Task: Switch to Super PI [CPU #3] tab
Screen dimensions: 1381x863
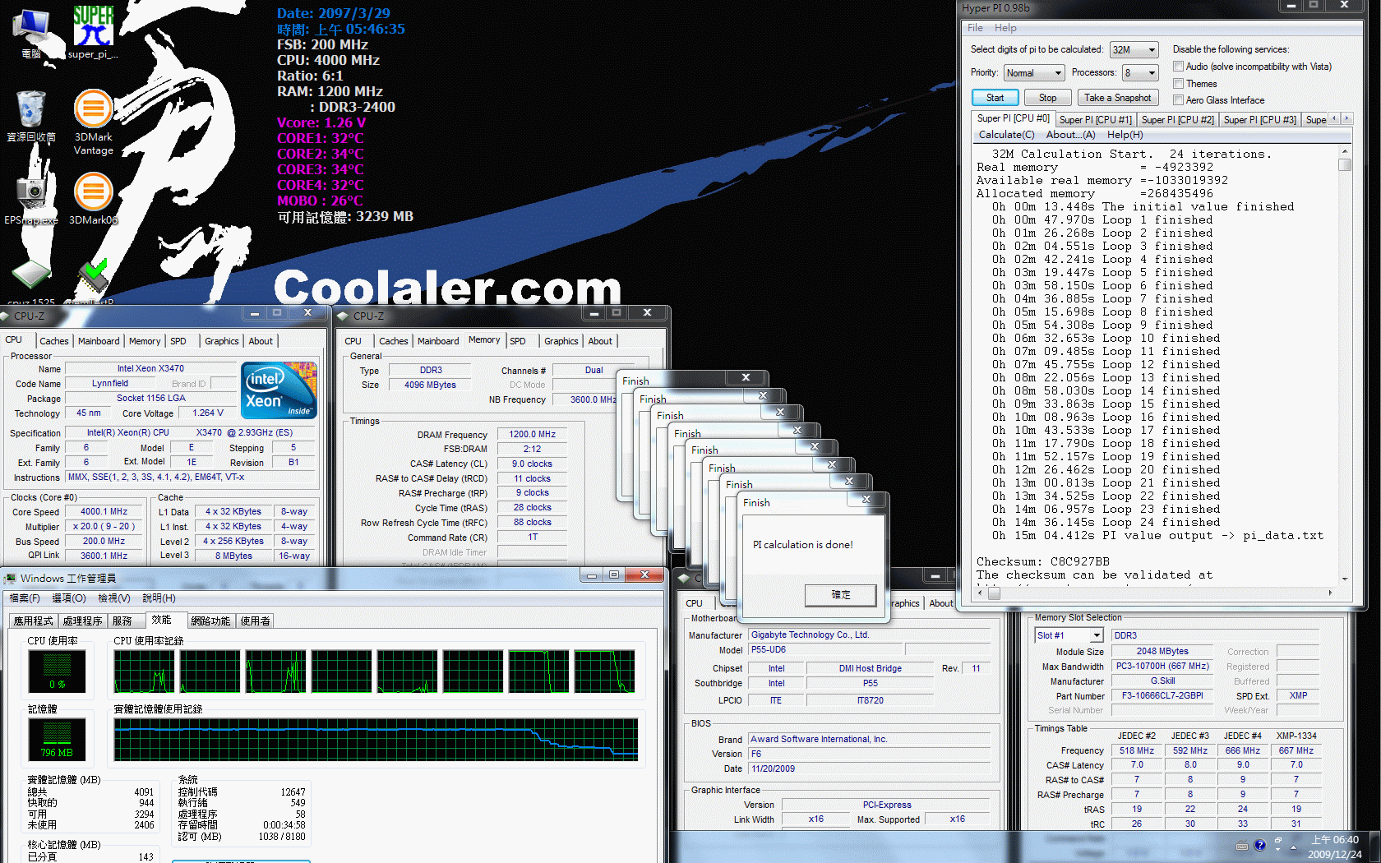Action: click(1259, 120)
